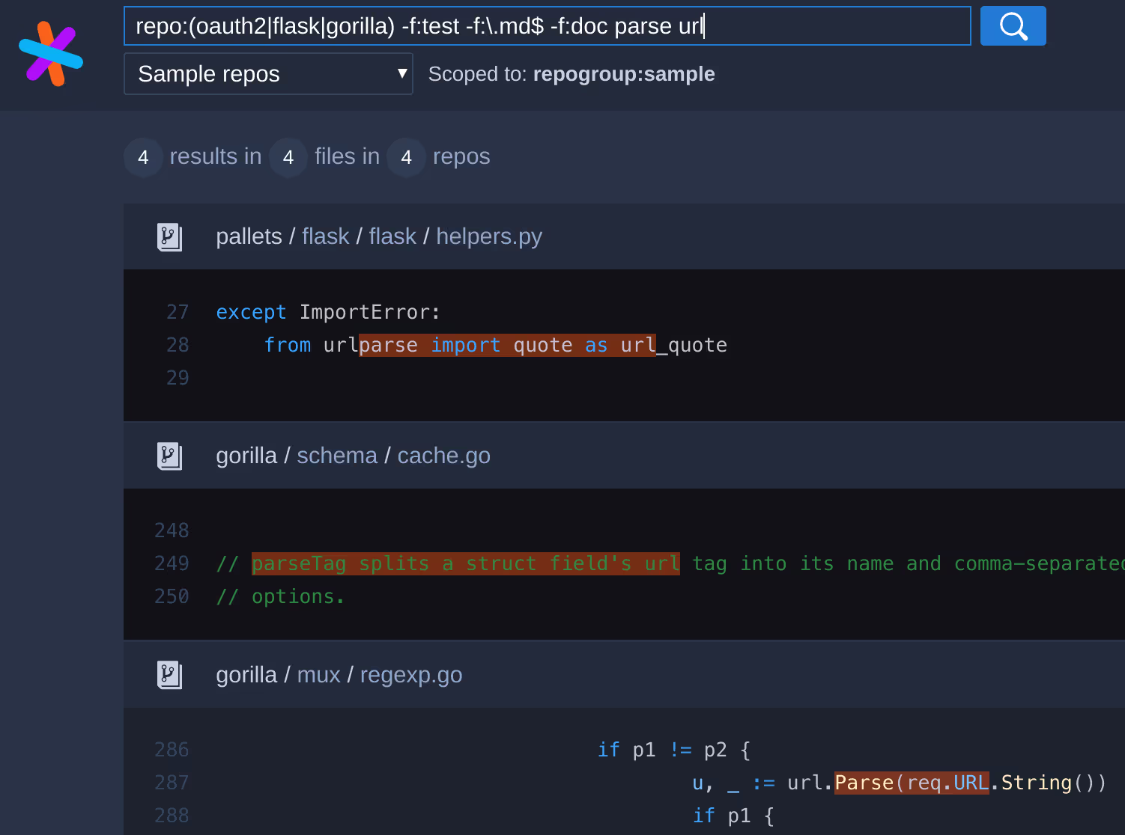Open the Sample repos scope dropdown

tap(268, 73)
